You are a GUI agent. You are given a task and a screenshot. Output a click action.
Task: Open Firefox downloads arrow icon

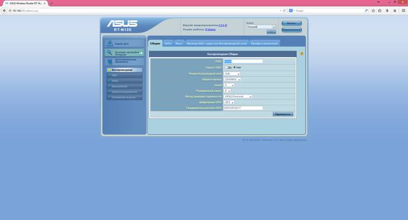(x=387, y=10)
